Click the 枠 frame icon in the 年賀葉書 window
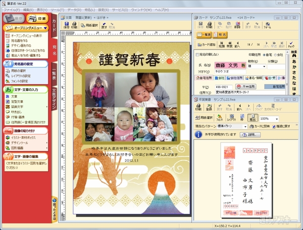The height and width of the screenshot is (230, 303). tap(242, 118)
